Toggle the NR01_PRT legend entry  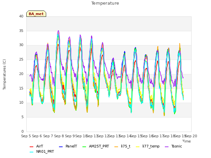(x=42, y=151)
